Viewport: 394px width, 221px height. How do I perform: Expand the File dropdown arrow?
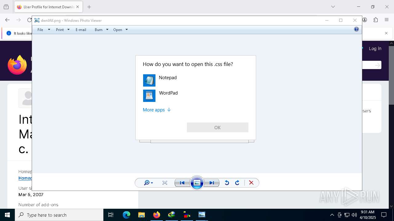click(49, 30)
